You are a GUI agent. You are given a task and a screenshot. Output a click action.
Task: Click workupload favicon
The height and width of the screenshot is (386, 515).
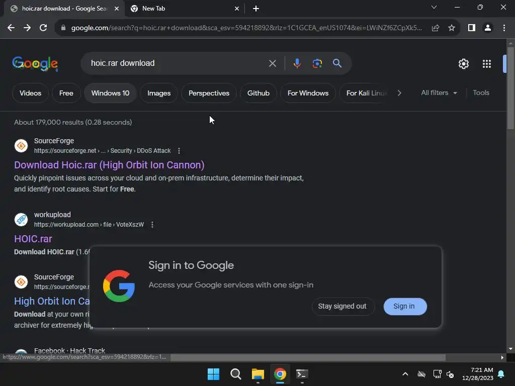point(21,220)
